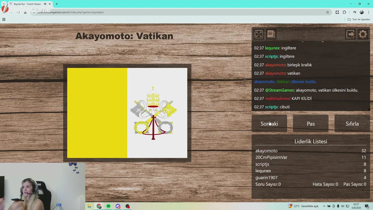The width and height of the screenshot is (373, 210).
Task: Open the apps grid in bookmarks bar
Action: pyautogui.click(x=4, y=20)
